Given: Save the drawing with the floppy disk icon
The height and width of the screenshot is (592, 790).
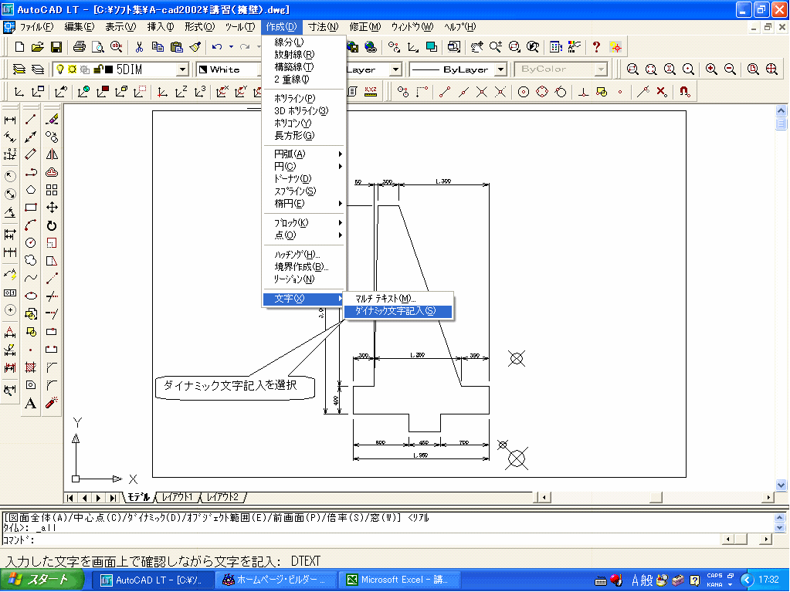Looking at the screenshot, I should 56,47.
